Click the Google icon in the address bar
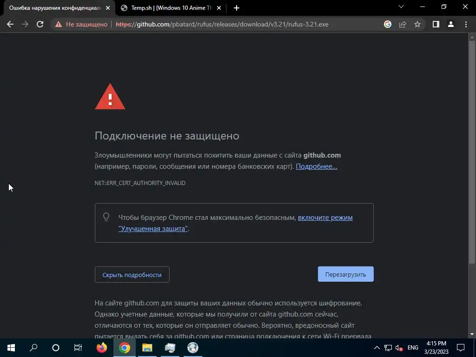 click(387, 24)
